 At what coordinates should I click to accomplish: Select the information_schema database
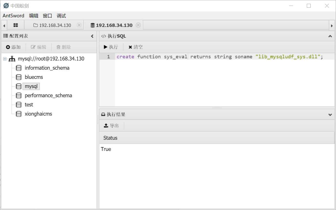click(x=47, y=68)
